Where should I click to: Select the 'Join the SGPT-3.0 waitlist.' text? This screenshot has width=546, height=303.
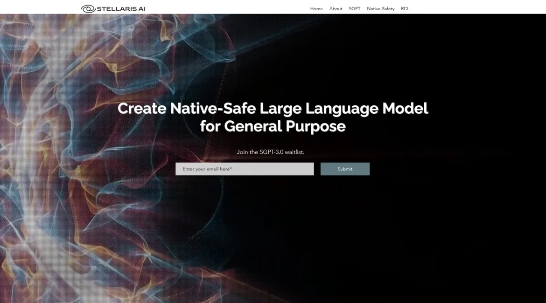tap(271, 152)
